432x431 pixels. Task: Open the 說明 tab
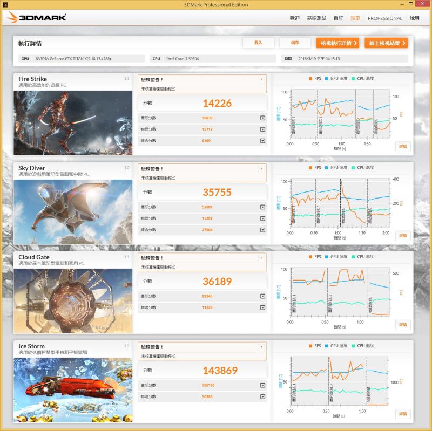point(415,18)
